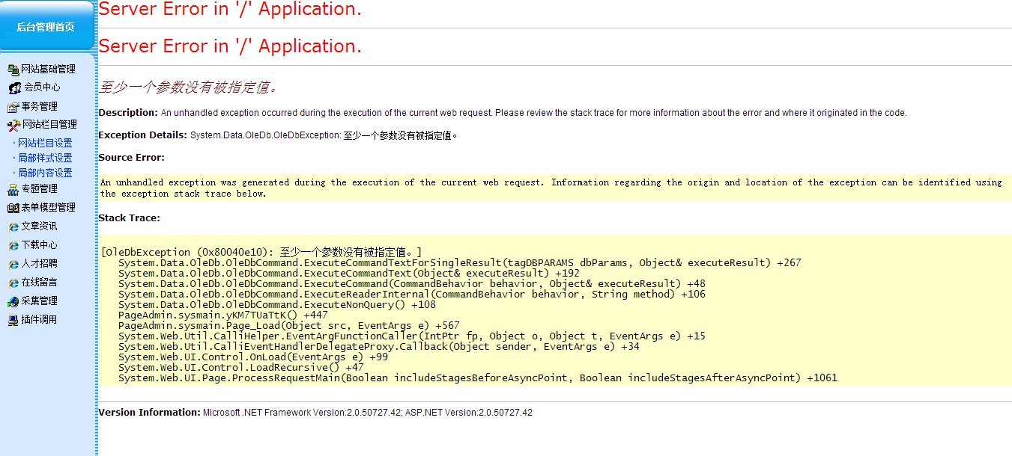Viewport: 1012px width, 456px height.
Task: Click the 专题管理 icon
Action: tap(13, 189)
